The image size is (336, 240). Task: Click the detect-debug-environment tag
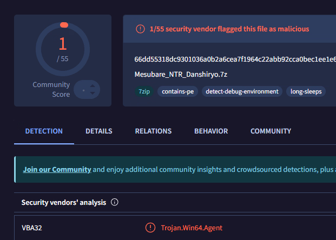tap(242, 91)
